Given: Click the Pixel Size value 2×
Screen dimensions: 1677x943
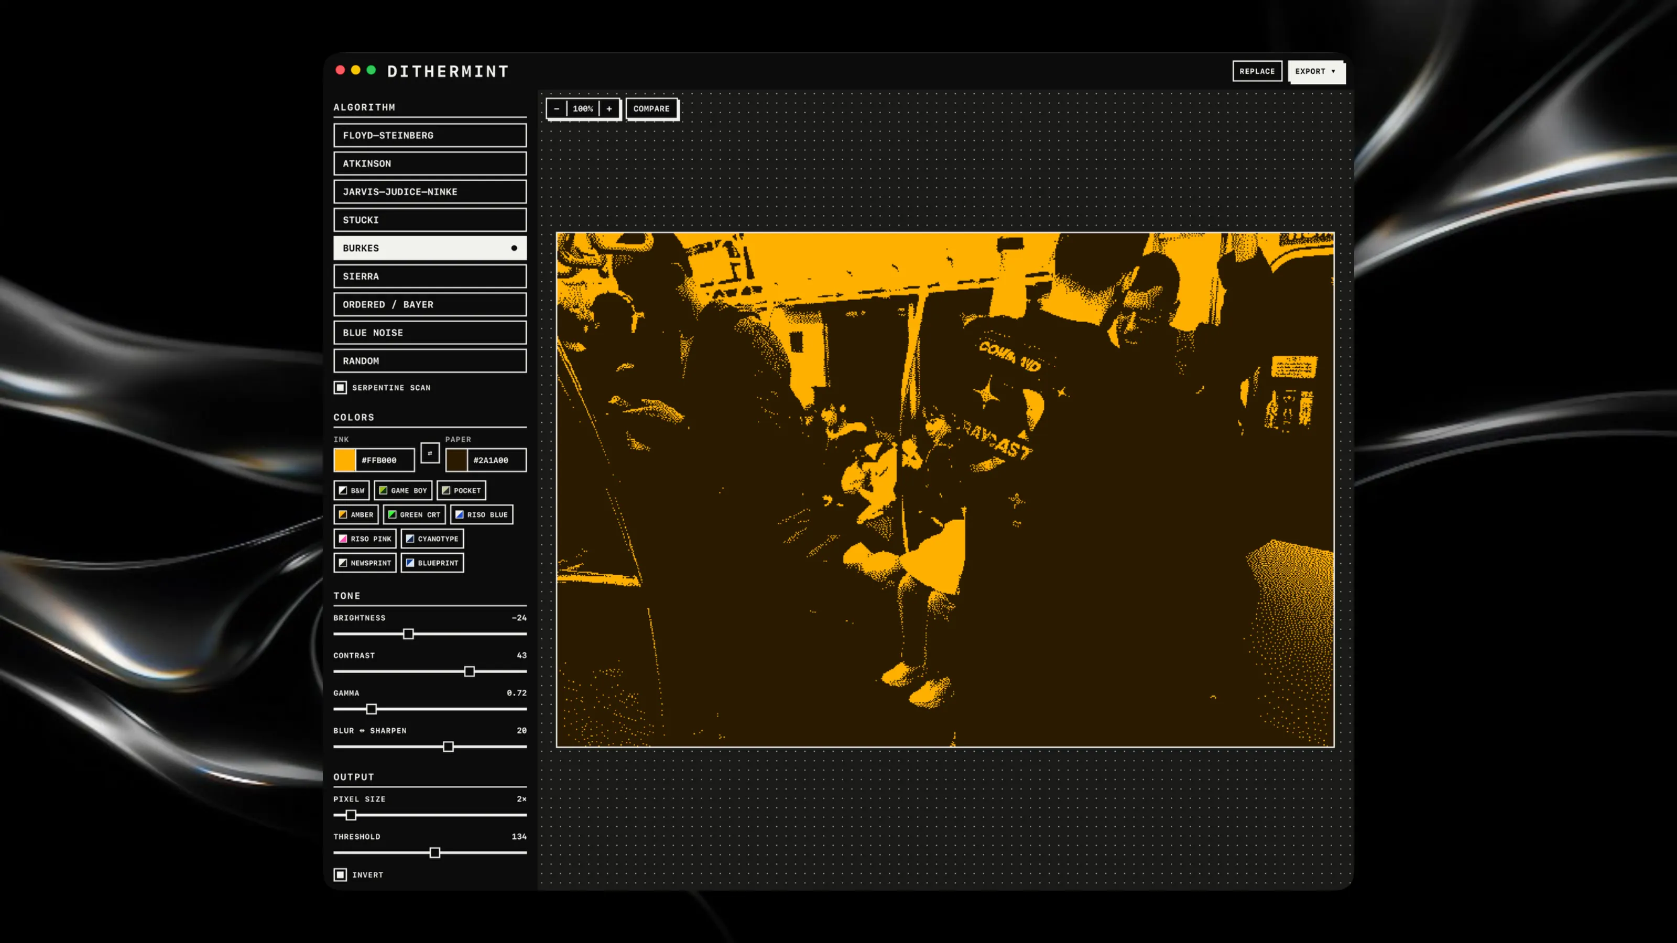Looking at the screenshot, I should click(521, 798).
